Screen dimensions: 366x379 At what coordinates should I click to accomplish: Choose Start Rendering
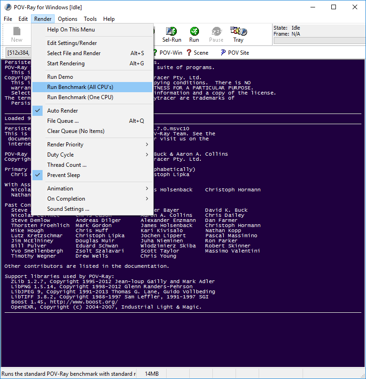click(93, 63)
